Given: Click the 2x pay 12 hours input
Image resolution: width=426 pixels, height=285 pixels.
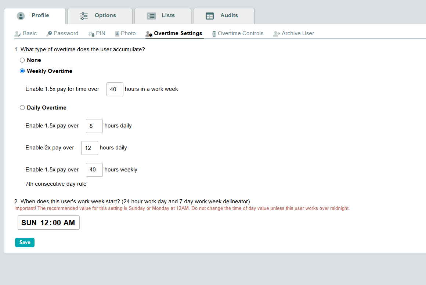Looking at the screenshot, I should pyautogui.click(x=90, y=148).
